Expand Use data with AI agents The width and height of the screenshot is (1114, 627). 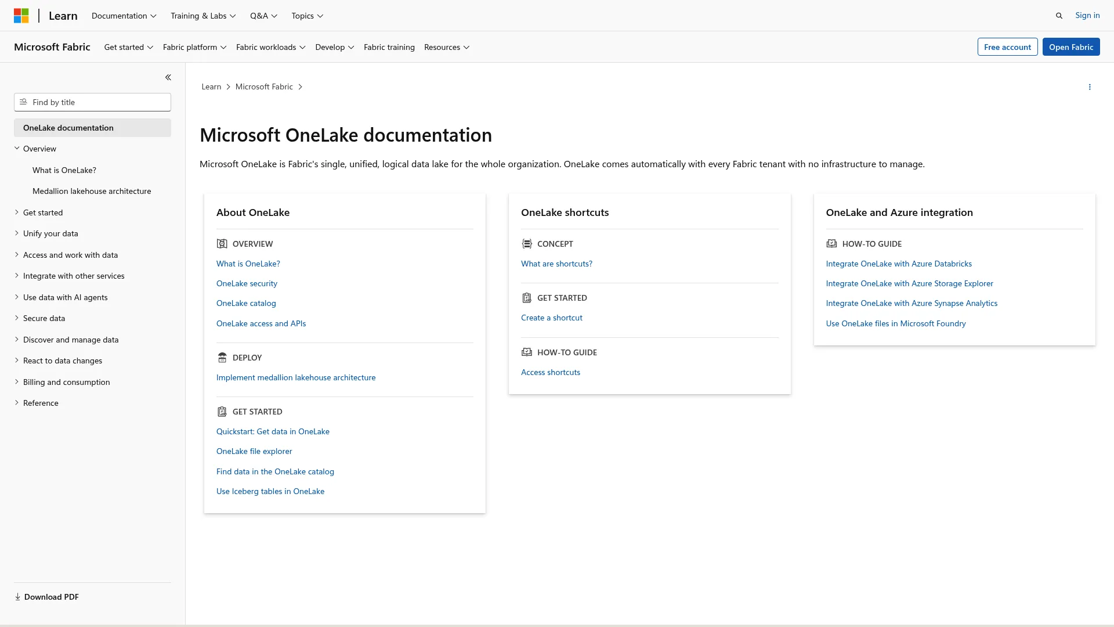click(x=17, y=297)
